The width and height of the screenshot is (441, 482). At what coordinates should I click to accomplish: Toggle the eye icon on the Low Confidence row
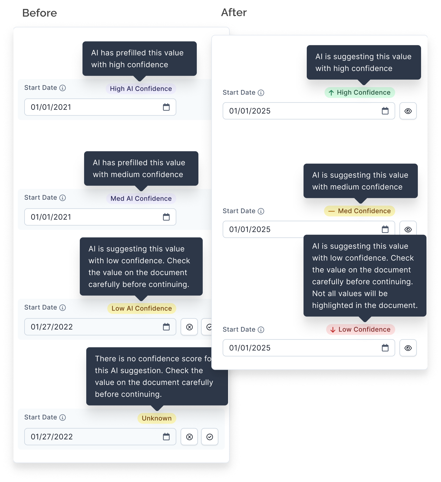coord(408,348)
